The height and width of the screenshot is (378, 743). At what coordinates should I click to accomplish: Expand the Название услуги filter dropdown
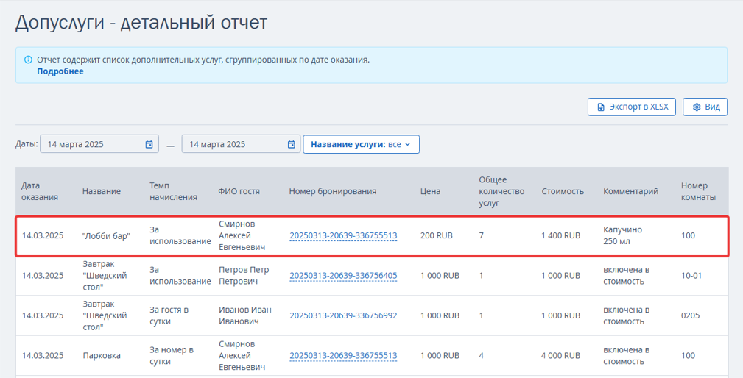click(361, 144)
